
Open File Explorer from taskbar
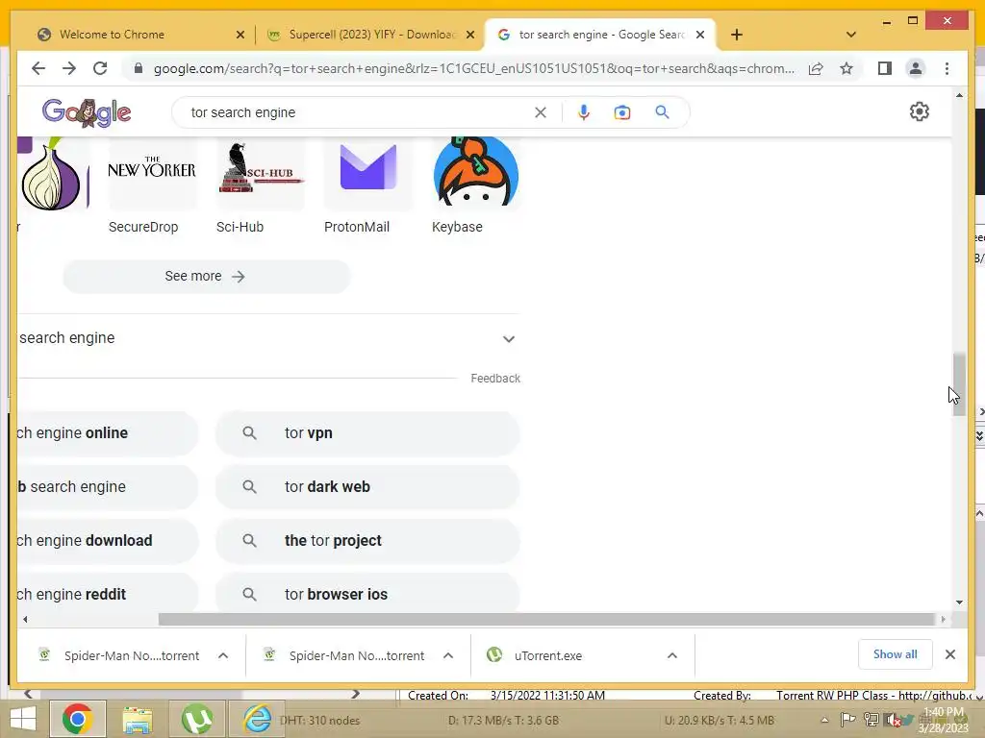click(x=138, y=720)
